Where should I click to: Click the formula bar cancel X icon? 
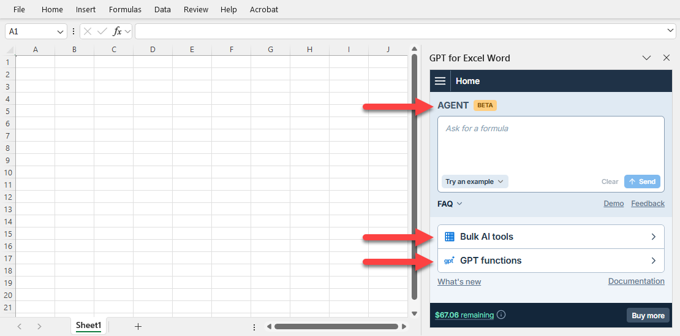[88, 31]
